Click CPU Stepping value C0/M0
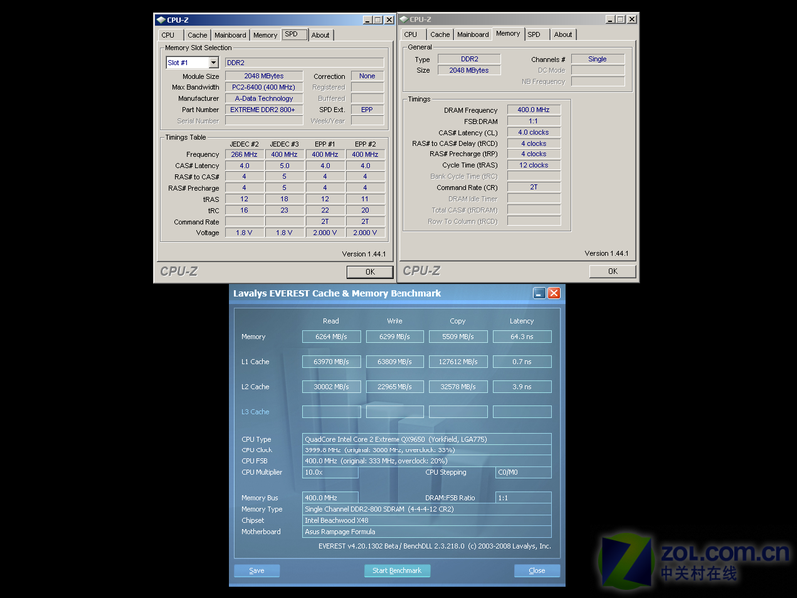 coord(523,472)
